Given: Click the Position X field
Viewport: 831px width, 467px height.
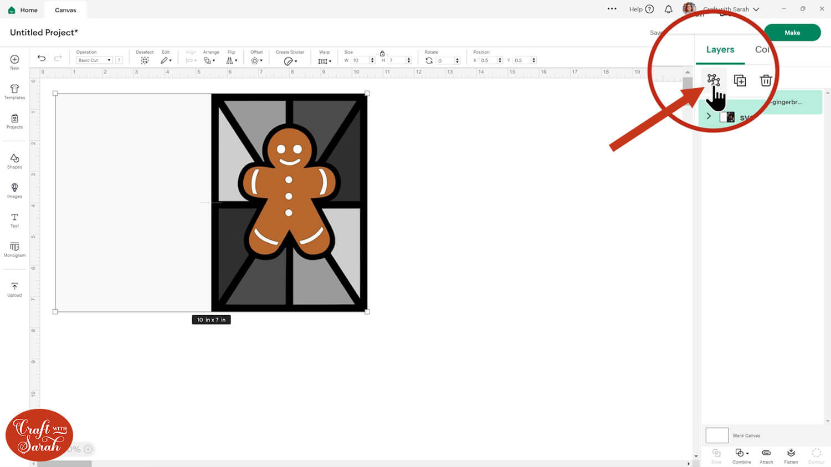Looking at the screenshot, I should (488, 60).
